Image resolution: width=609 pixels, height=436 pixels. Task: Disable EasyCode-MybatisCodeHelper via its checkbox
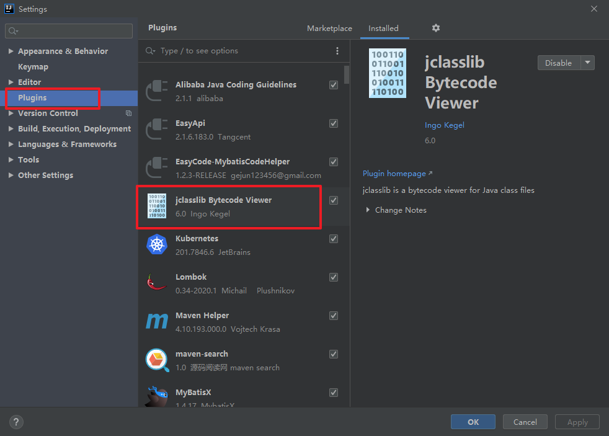(333, 161)
